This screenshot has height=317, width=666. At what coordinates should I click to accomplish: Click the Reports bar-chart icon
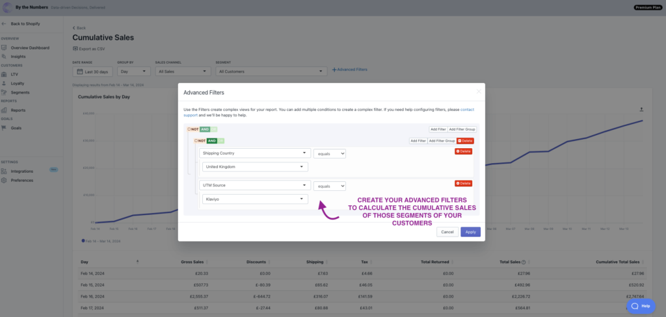pos(4,110)
